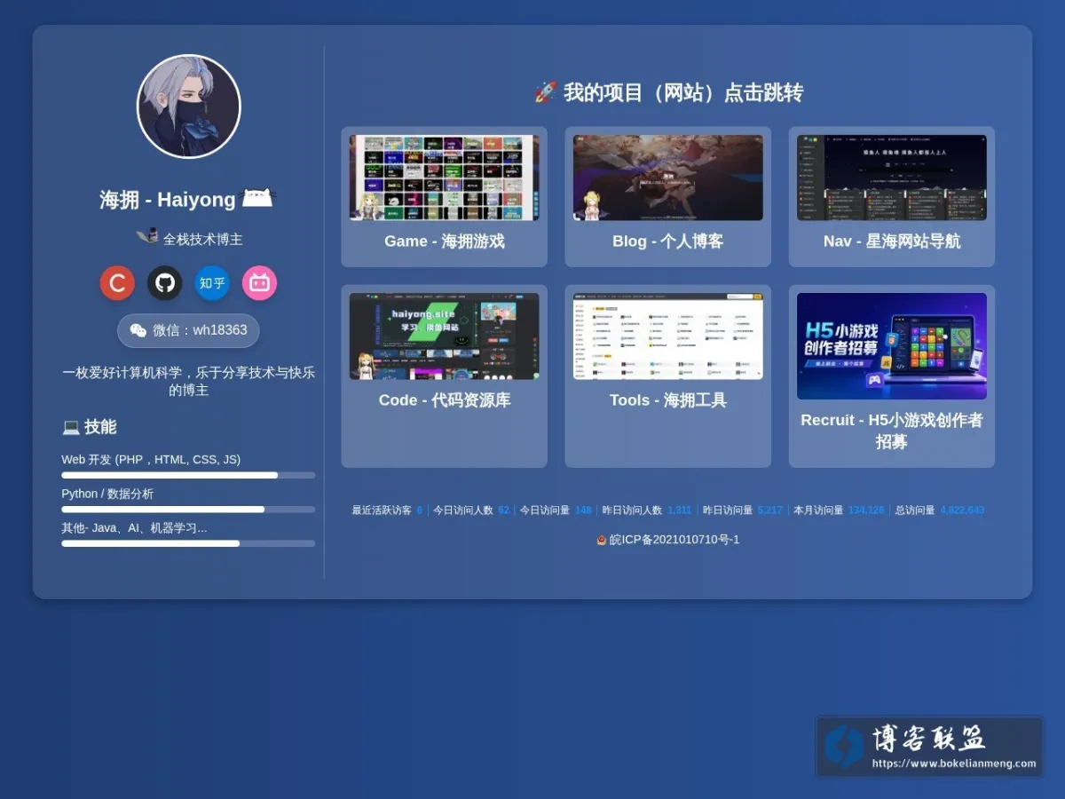Image resolution: width=1065 pixels, height=799 pixels.
Task: Open the pink Bilibili icon
Action: 259,283
